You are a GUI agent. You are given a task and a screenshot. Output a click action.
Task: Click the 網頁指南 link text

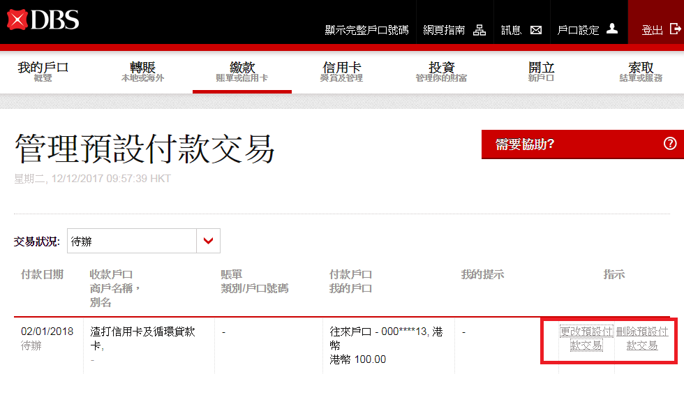pyautogui.click(x=444, y=31)
